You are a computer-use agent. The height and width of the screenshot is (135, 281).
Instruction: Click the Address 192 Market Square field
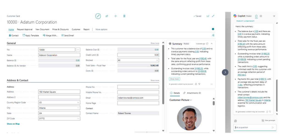(x=59, y=92)
